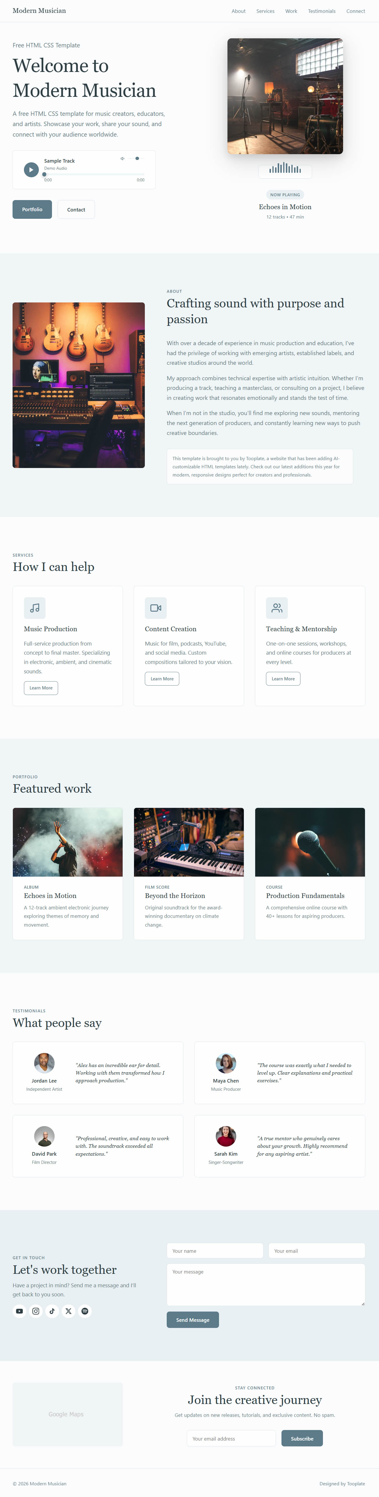Open the YouTube social link
This screenshot has height=1497, width=379.
click(x=20, y=1310)
